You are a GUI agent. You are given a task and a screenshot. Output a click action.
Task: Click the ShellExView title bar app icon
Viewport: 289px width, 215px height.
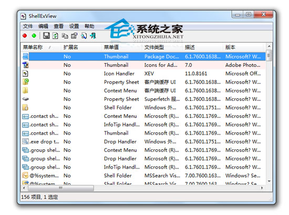tap(23, 16)
